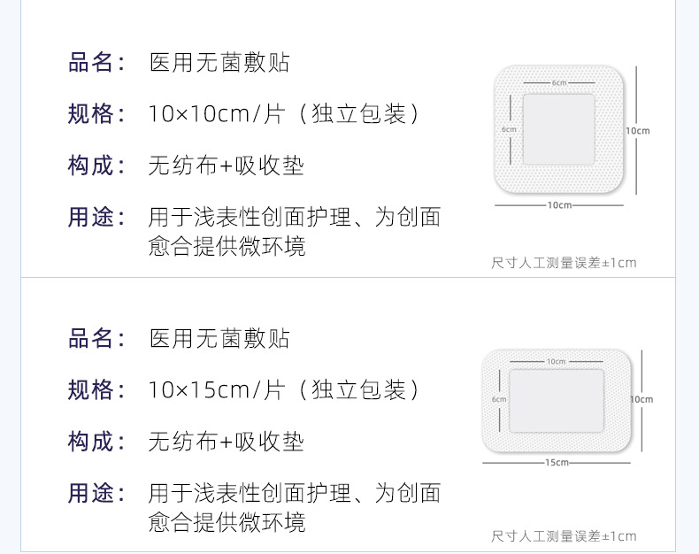Click "独立包装" text after 10×10cm/片
Viewport: 699px width, 554px height.
point(358,114)
